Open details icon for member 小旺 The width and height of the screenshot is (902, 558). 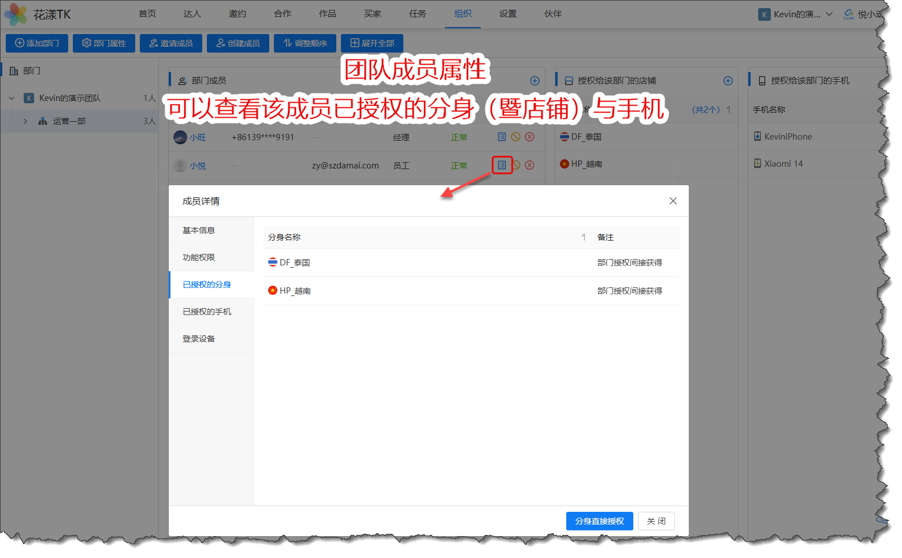pos(502,137)
